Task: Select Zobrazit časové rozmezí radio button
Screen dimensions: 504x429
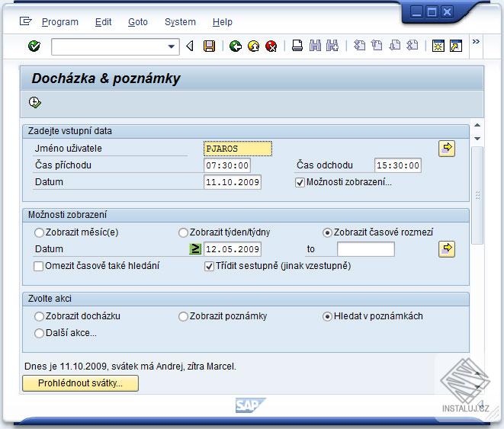Action: pyautogui.click(x=327, y=232)
